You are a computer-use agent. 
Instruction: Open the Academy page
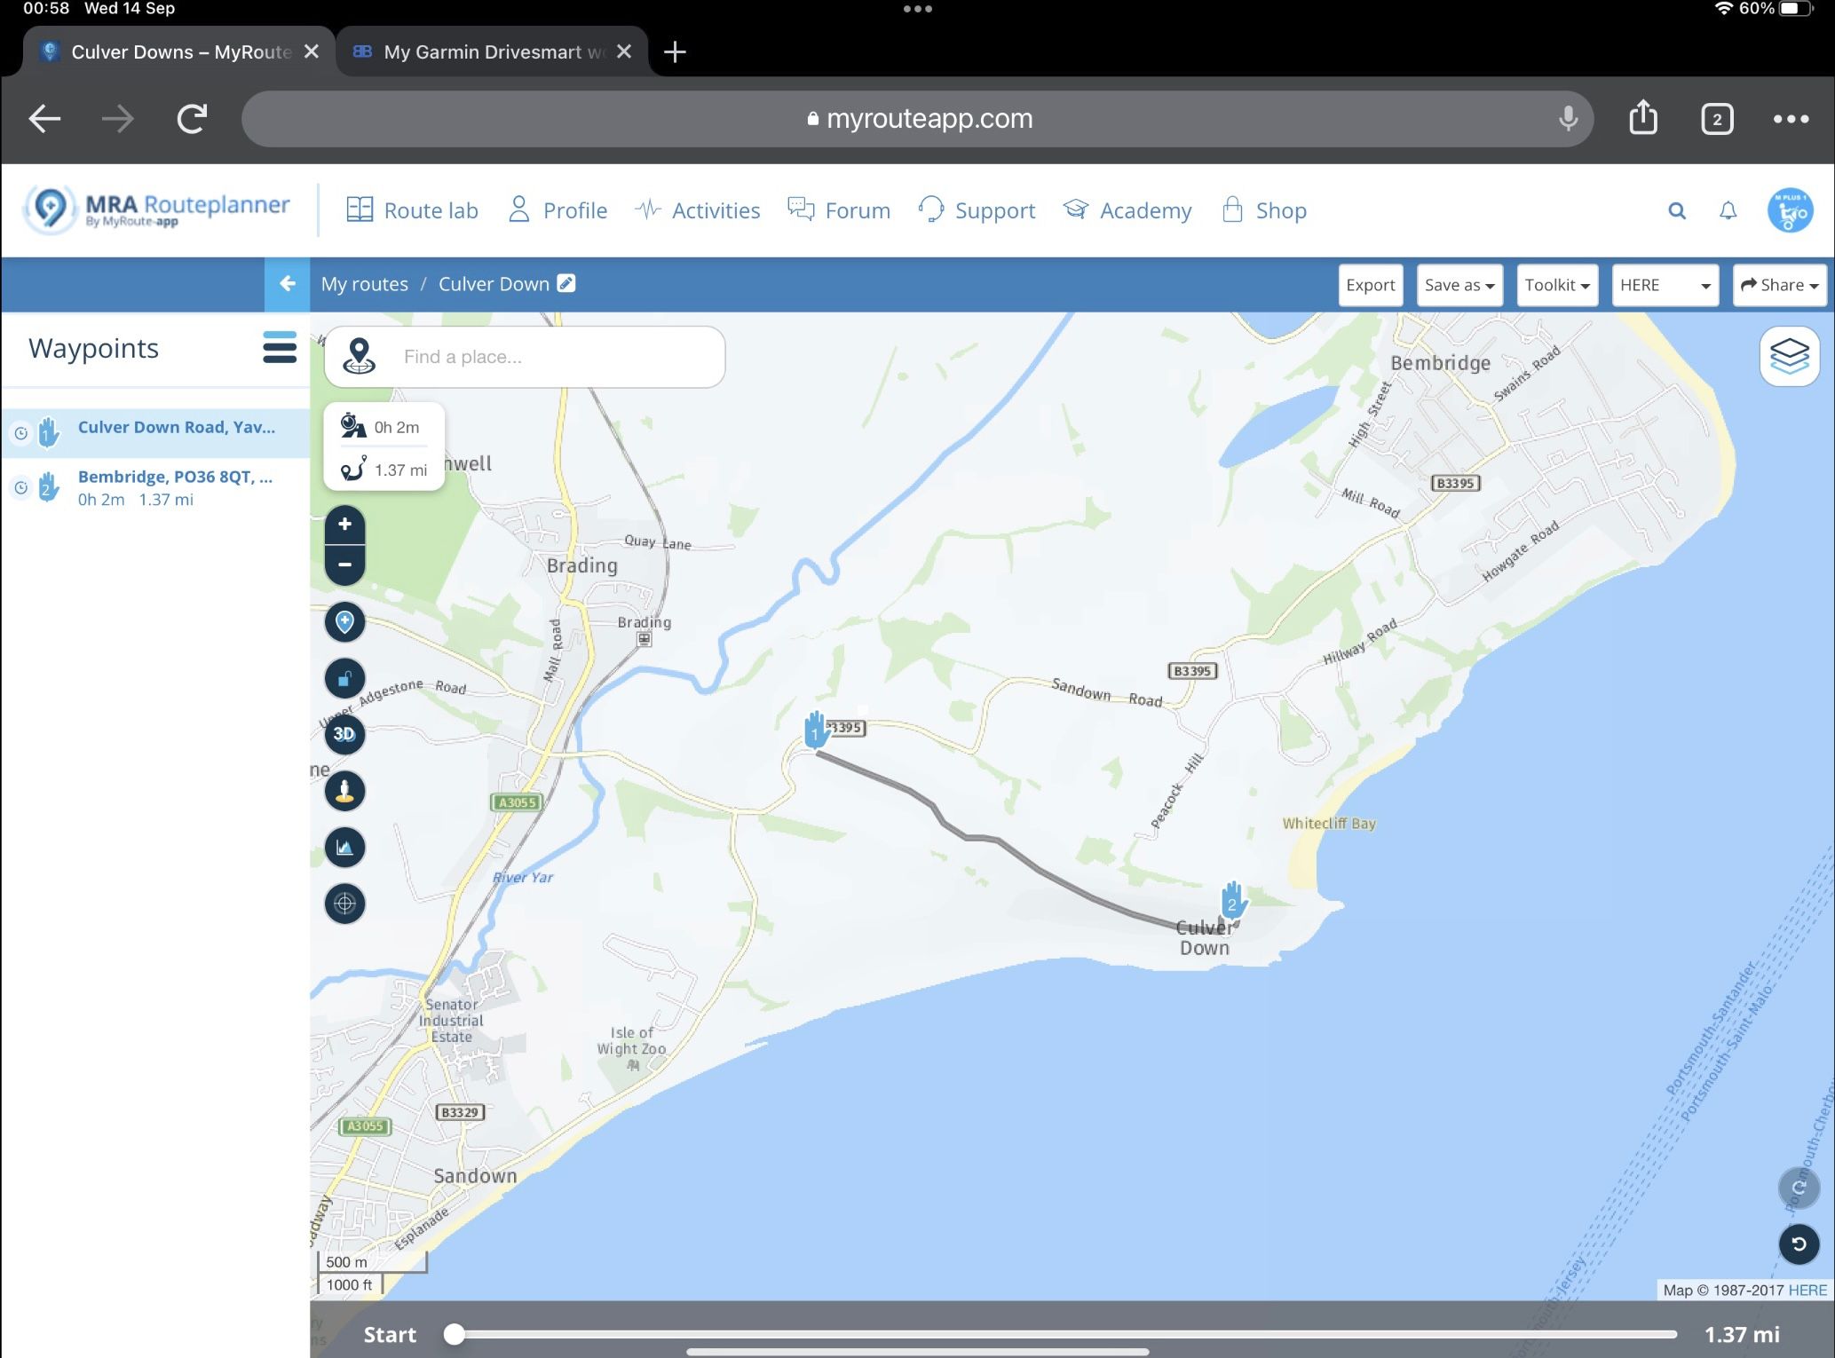[1127, 210]
